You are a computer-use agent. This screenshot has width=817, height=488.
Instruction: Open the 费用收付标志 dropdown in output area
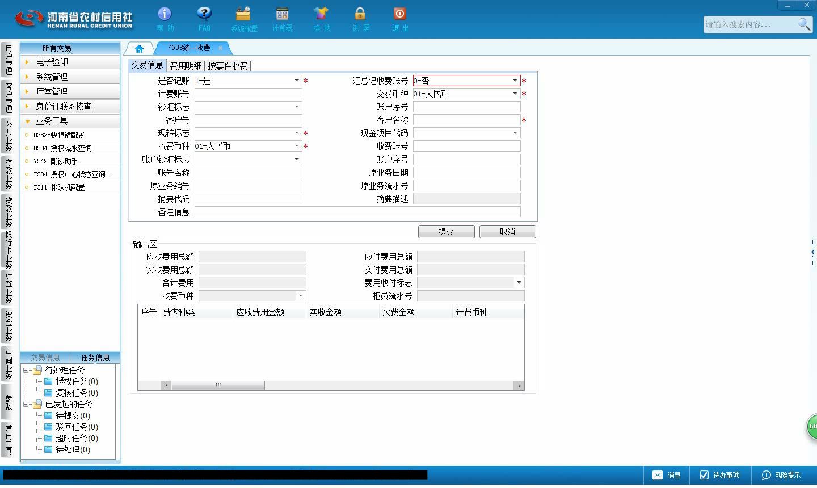(519, 283)
